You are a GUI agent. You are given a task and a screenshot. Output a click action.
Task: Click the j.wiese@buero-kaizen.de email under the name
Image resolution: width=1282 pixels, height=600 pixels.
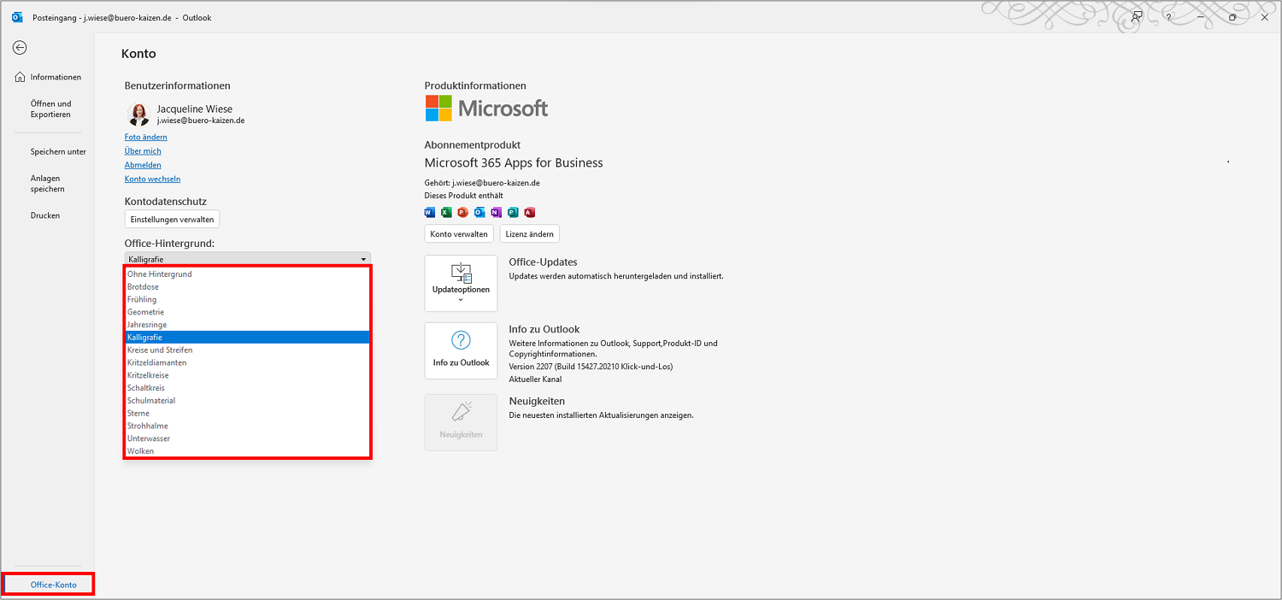(x=201, y=121)
